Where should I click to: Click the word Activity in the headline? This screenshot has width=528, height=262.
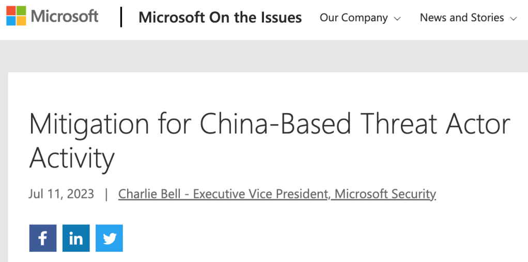[x=72, y=158]
